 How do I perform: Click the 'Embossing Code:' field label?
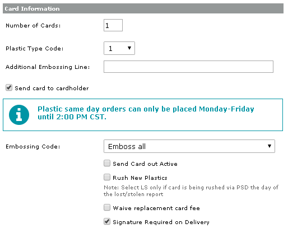[33, 146]
